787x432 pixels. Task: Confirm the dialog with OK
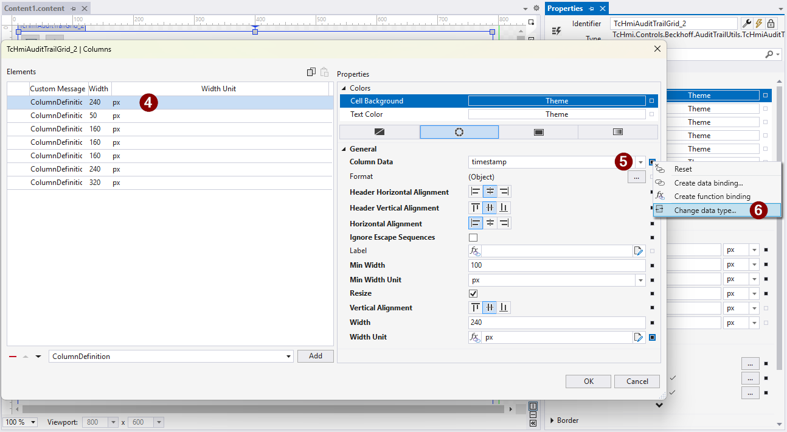point(588,381)
